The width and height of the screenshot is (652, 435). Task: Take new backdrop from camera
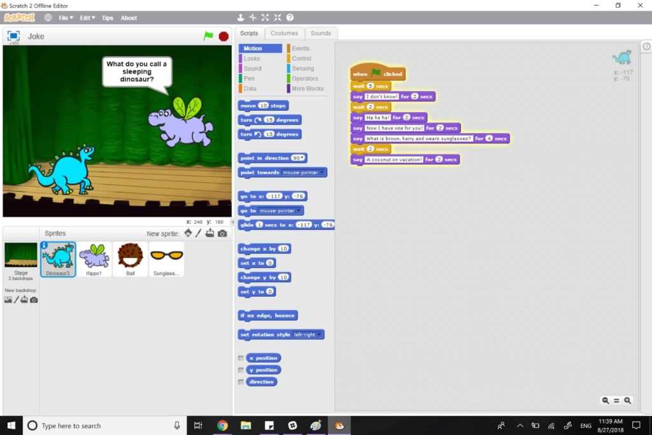tap(34, 300)
